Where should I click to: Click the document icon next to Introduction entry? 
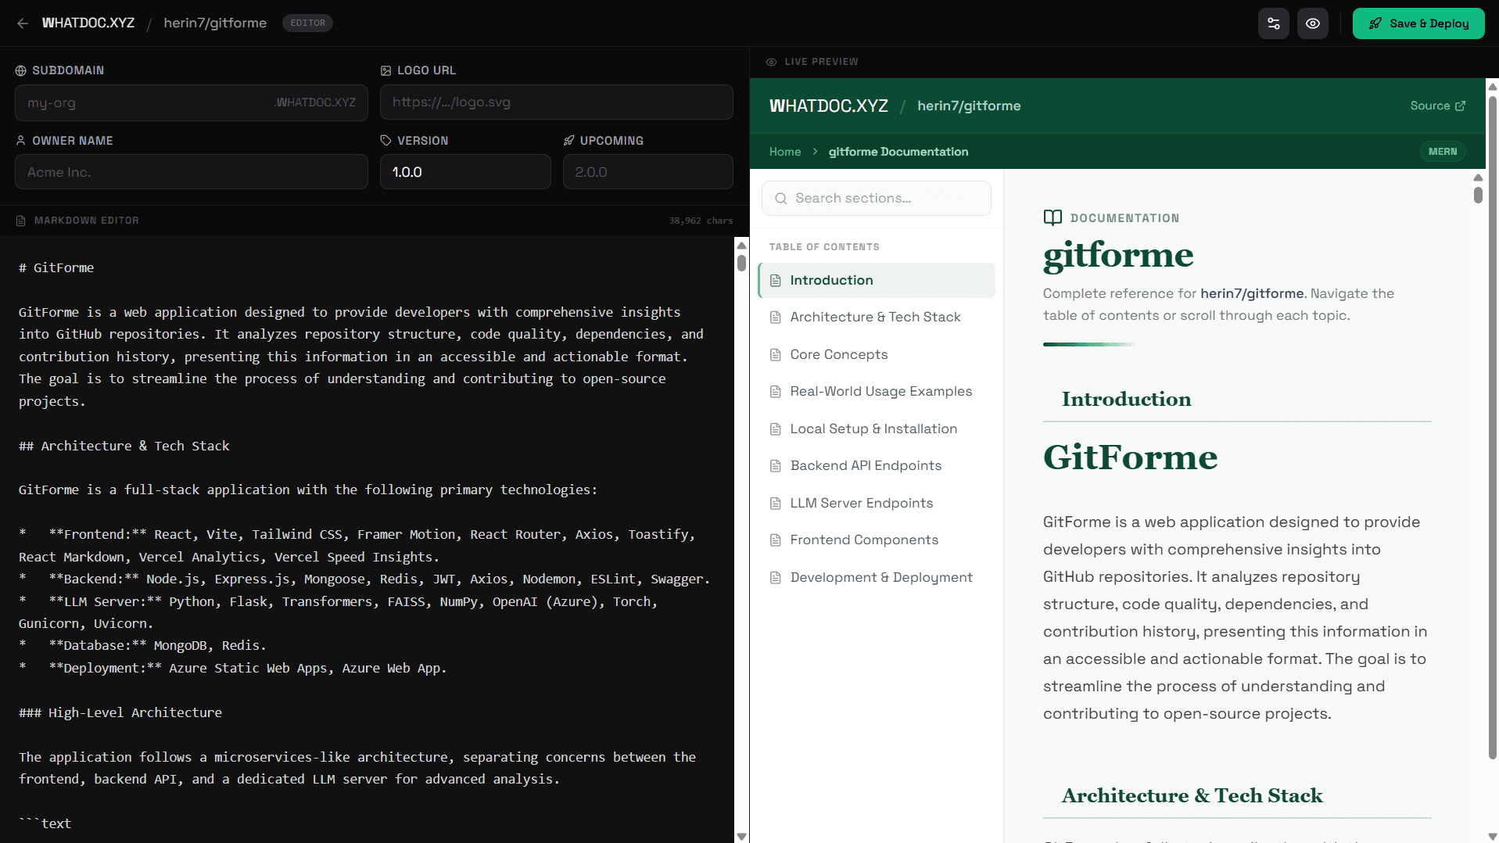tap(775, 280)
